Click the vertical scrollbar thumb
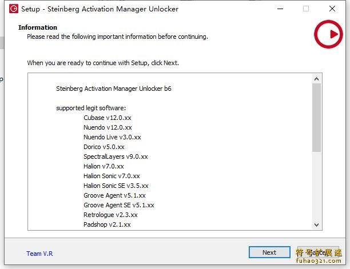This screenshot has width=350, height=269. 316,118
